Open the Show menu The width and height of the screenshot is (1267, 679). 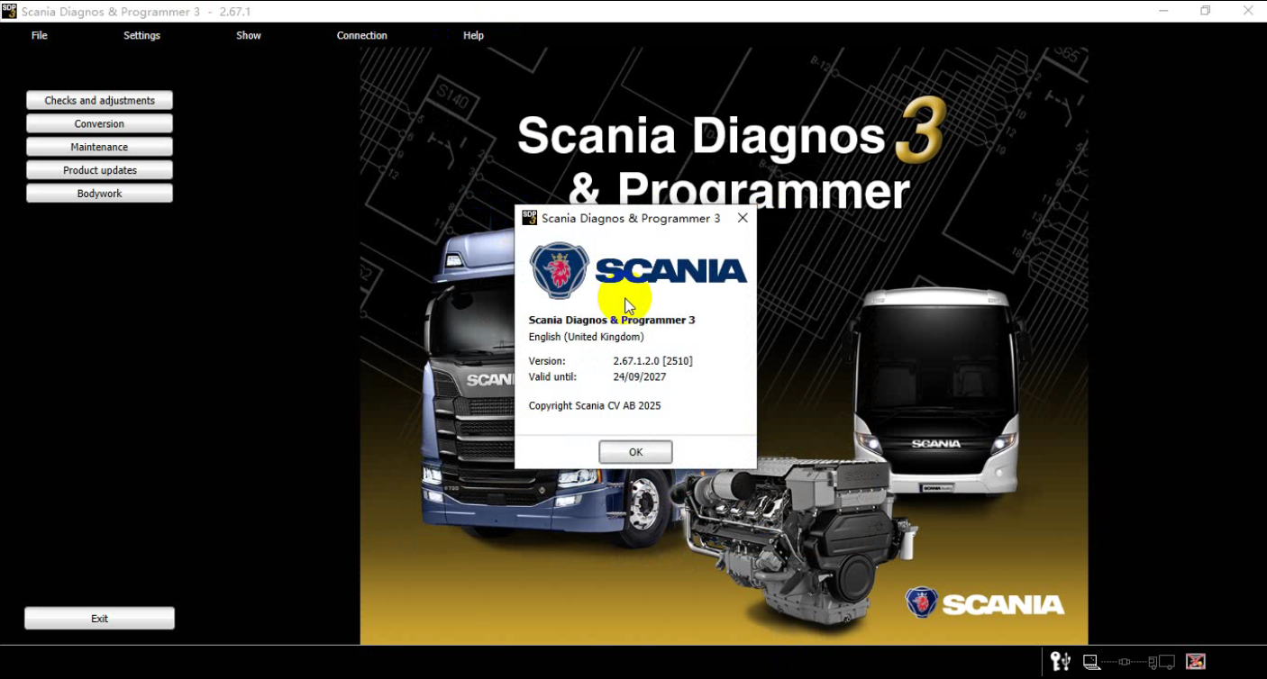(x=249, y=35)
